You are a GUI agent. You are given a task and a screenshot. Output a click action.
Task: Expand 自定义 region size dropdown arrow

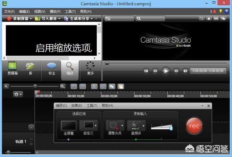(x=96, y=126)
